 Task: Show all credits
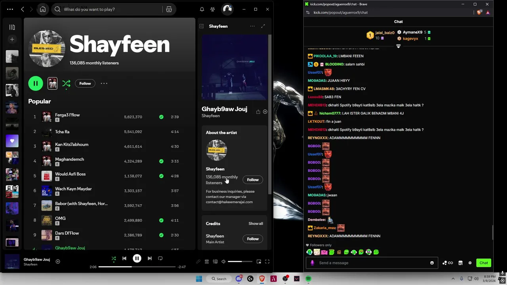[x=255, y=224]
